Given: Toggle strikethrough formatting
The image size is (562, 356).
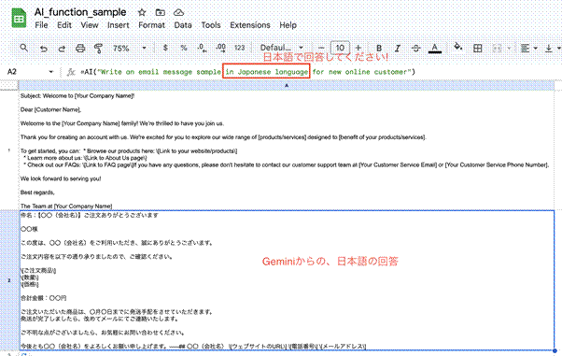Looking at the screenshot, I should pos(415,48).
